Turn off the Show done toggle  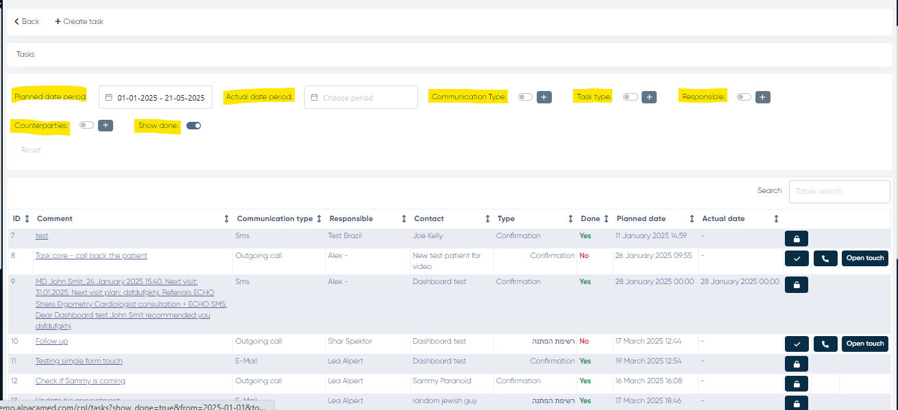coord(193,125)
